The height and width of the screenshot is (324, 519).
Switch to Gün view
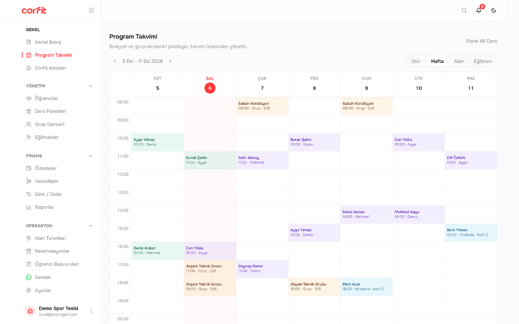pos(416,61)
